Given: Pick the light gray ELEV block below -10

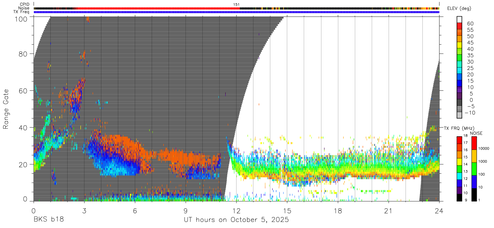Looking at the screenshot, I should coord(459,115).
